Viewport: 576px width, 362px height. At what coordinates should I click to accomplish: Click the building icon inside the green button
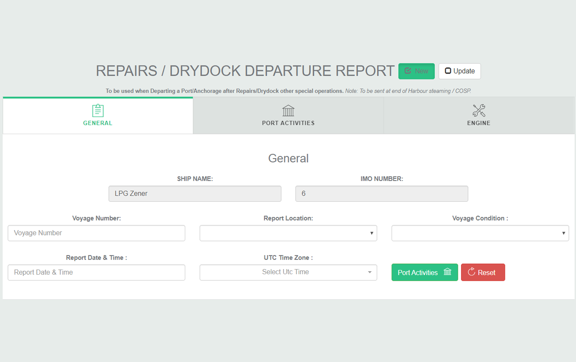(447, 272)
